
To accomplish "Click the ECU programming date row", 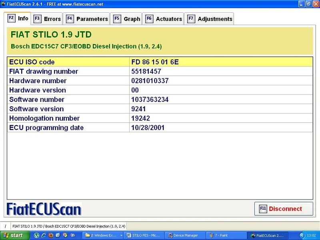I will [x=160, y=128].
